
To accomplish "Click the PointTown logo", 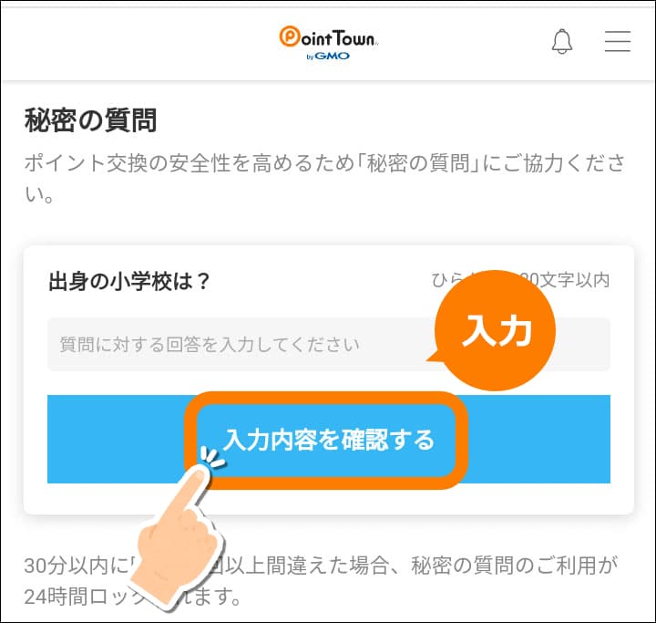I will pos(328,43).
